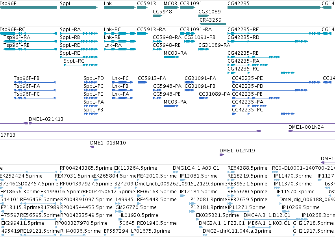Select transcript SppL-RE
The width and height of the screenshot is (335, 237).
coord(70,53)
